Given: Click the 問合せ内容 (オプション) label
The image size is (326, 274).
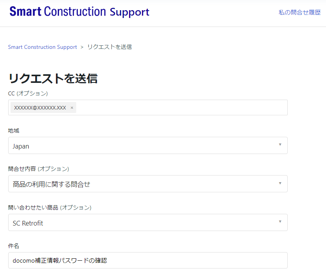Looking at the screenshot, I should (38, 169).
